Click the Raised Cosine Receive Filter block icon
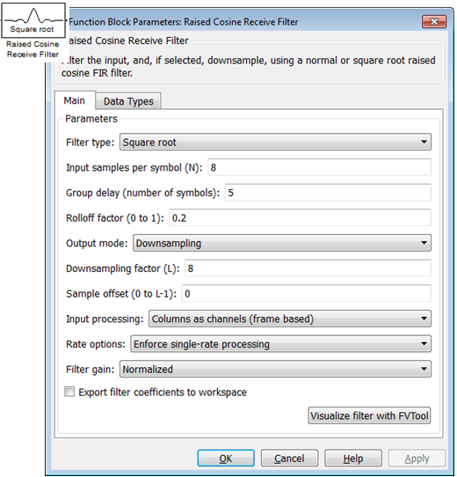The width and height of the screenshot is (457, 477). (33, 20)
